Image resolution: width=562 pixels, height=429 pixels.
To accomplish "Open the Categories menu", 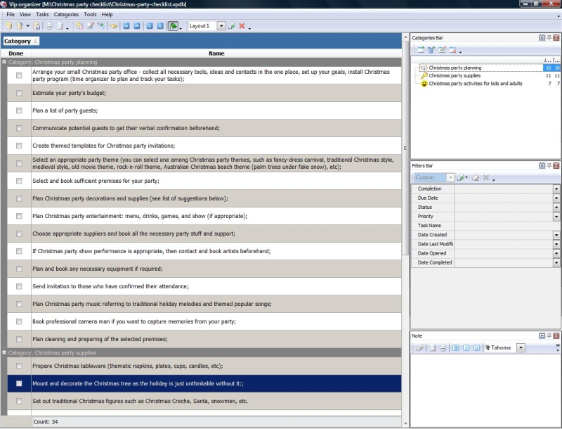I will [x=66, y=14].
